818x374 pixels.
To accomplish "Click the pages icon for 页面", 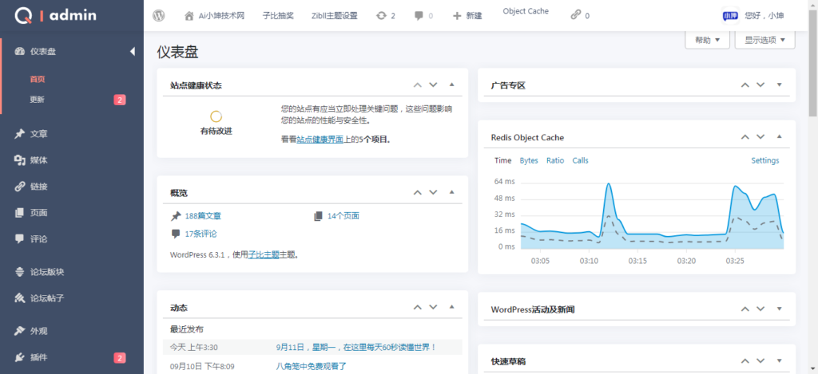I will pos(20,213).
